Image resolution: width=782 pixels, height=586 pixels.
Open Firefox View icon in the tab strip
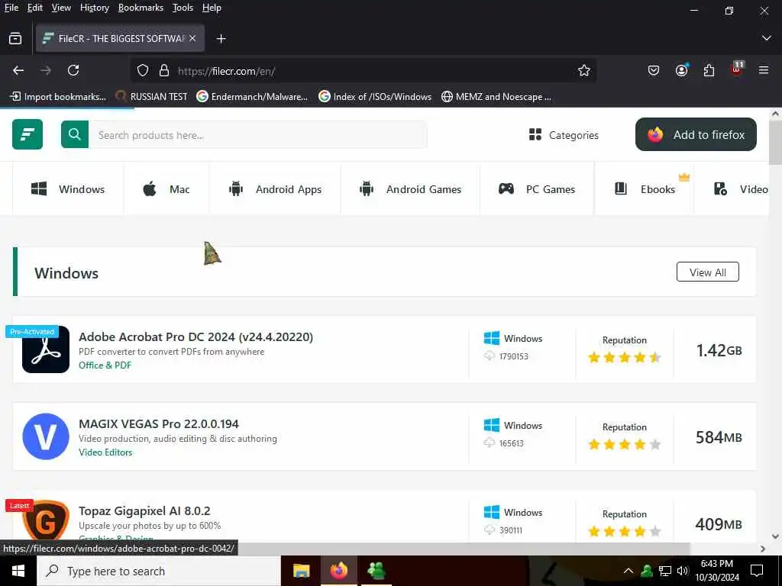point(15,38)
